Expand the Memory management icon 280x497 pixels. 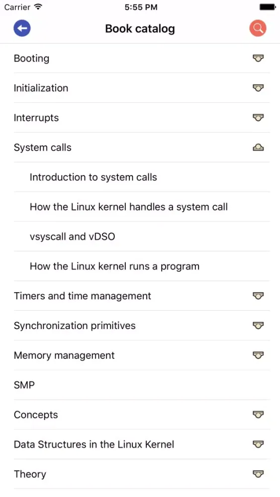point(258,355)
